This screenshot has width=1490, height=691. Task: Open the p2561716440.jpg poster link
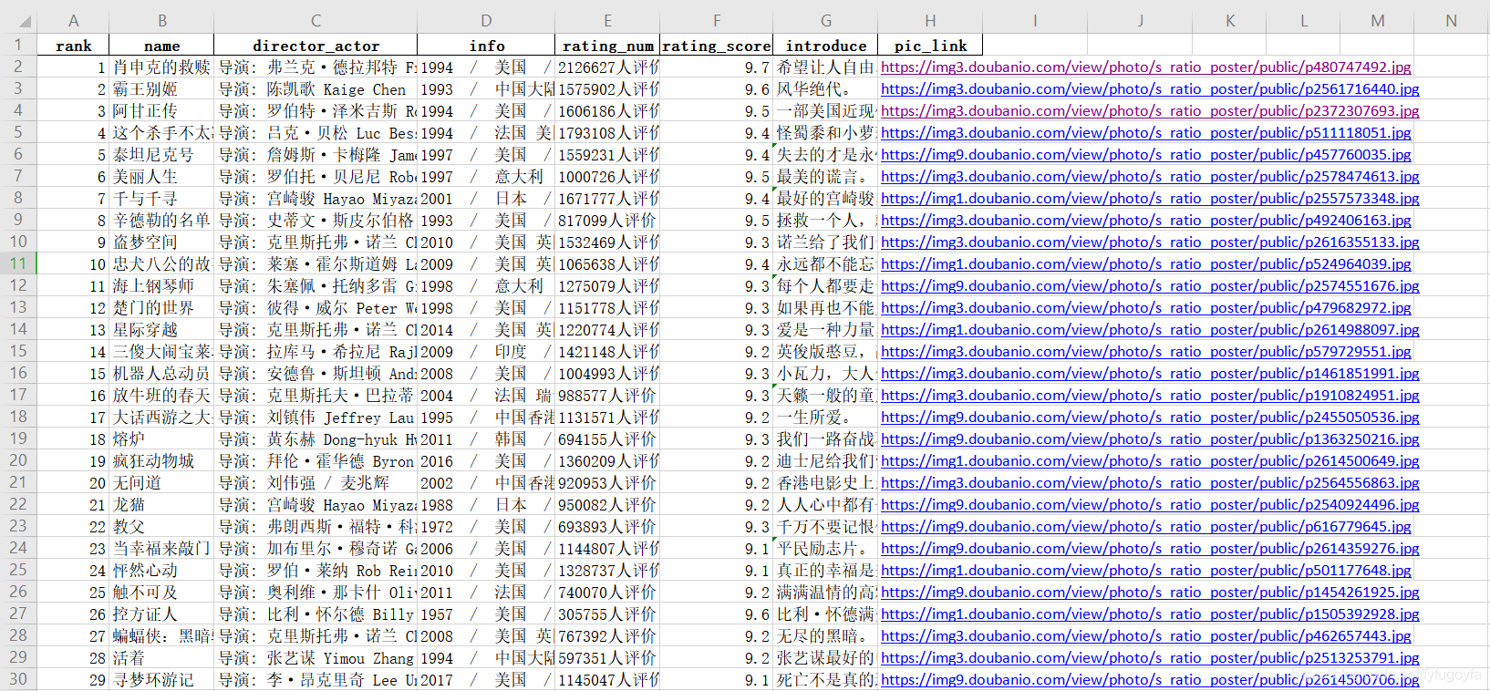1150,89
